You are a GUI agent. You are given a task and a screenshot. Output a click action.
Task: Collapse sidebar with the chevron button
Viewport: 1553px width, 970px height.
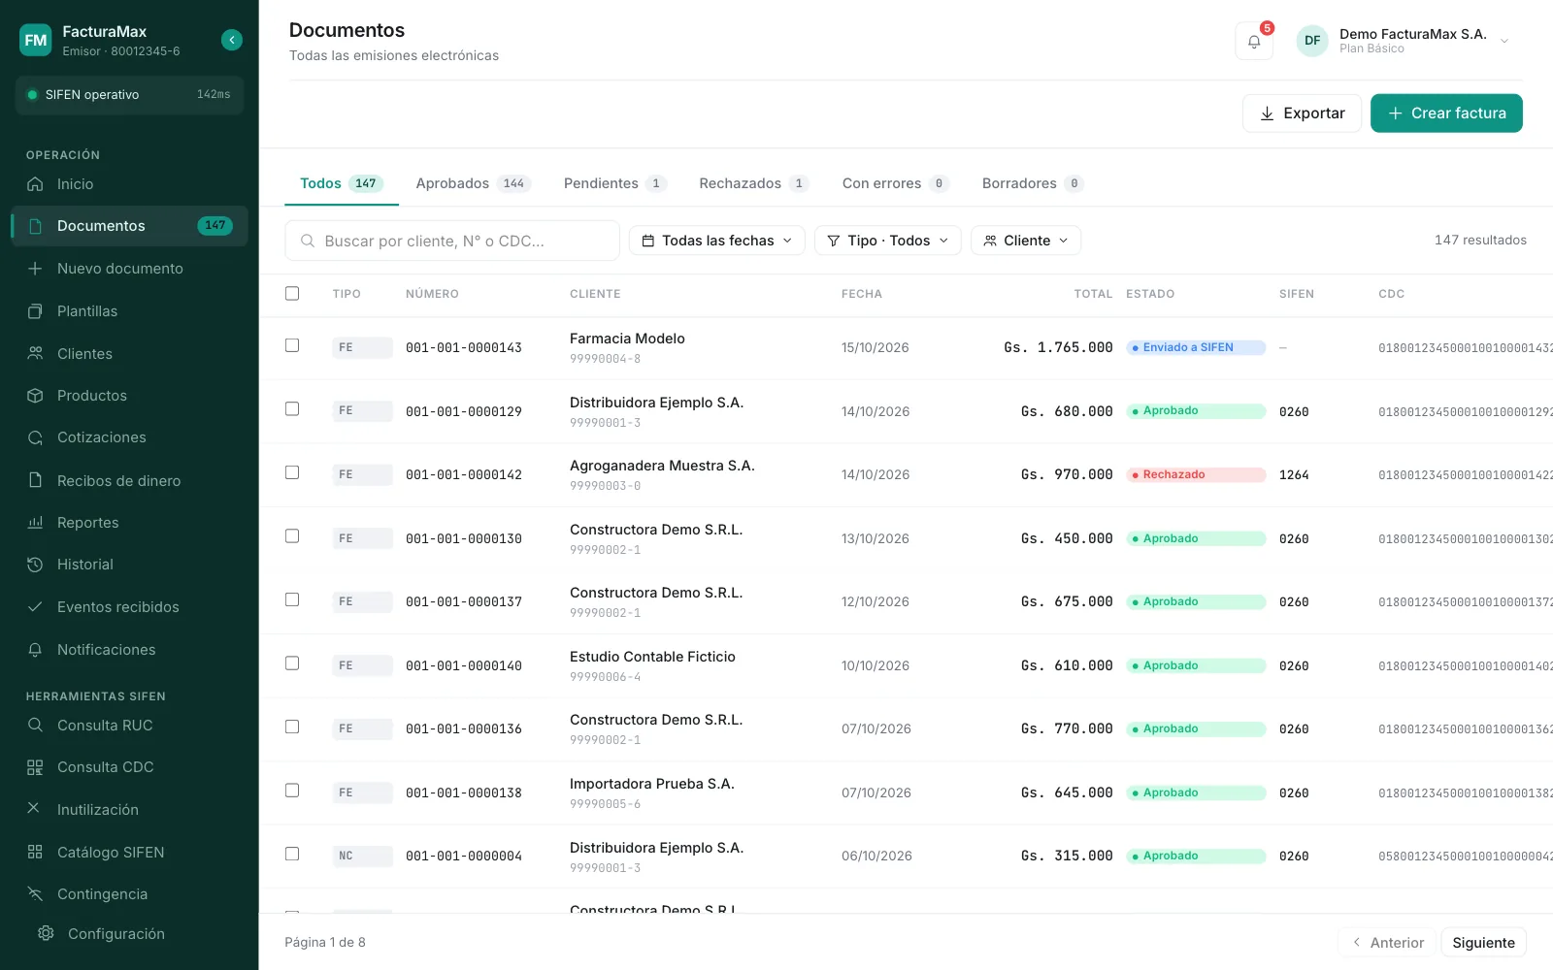click(x=231, y=40)
